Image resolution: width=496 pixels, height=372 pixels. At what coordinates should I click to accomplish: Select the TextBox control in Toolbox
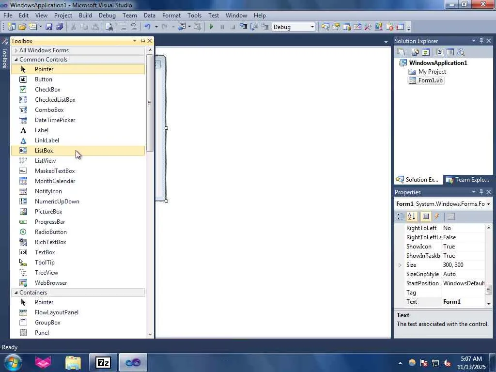[78, 252]
